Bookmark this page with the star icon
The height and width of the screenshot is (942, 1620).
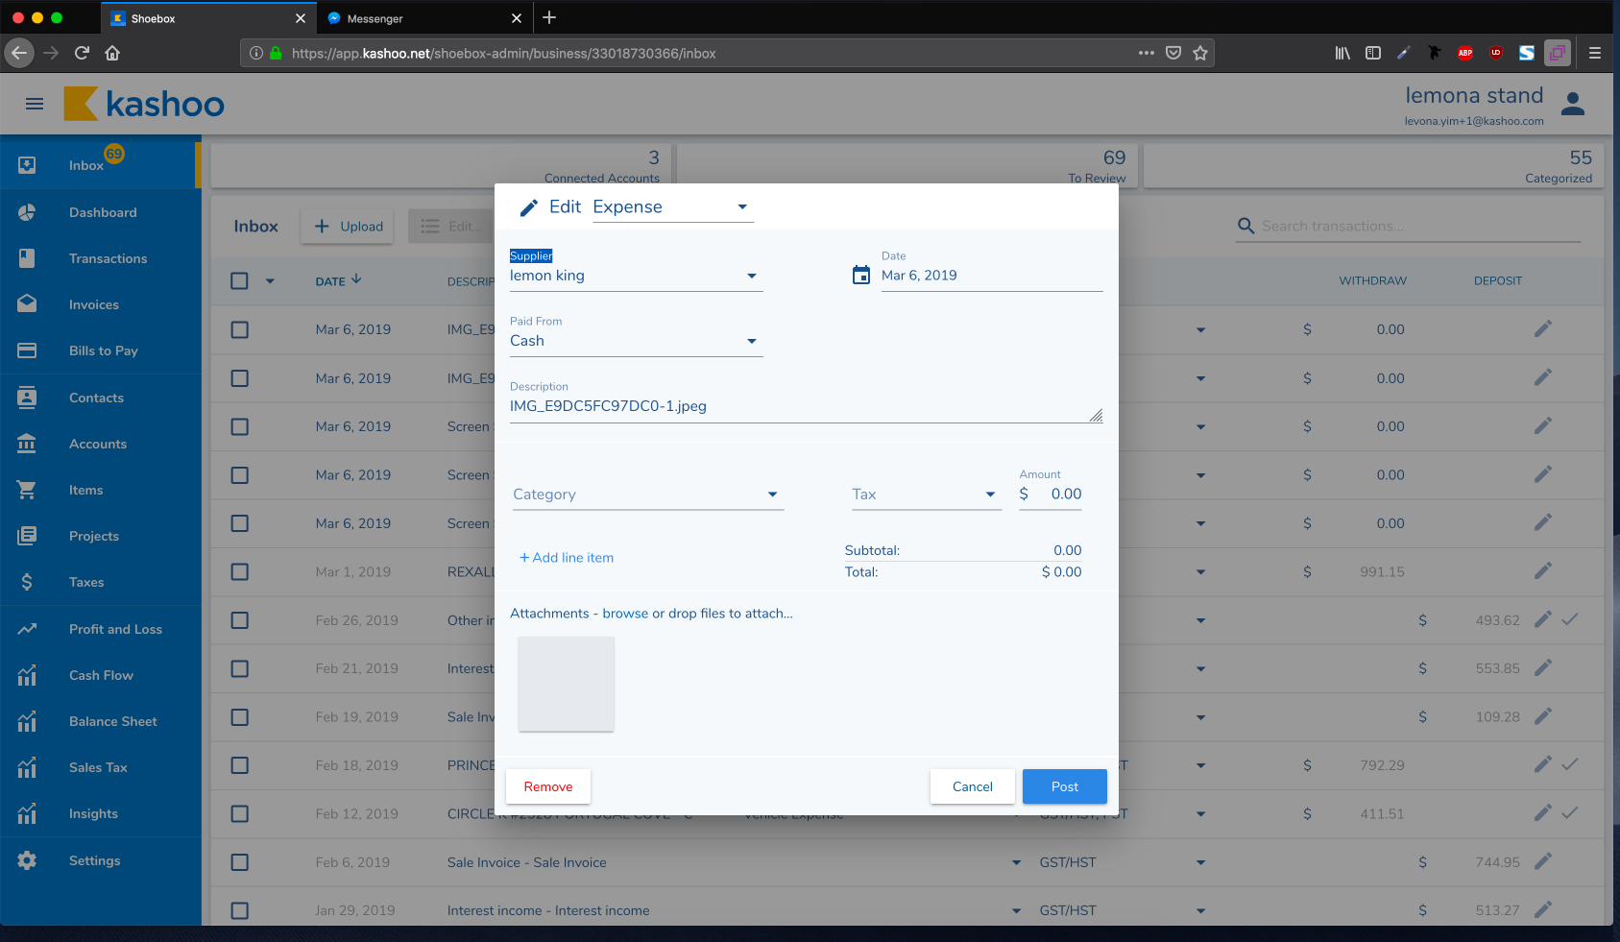click(1199, 53)
